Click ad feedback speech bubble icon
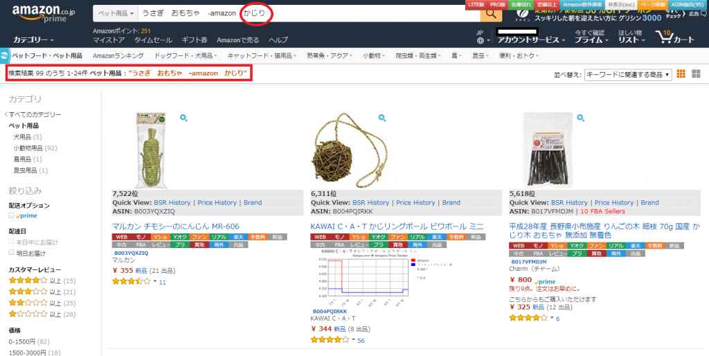 click(x=703, y=14)
